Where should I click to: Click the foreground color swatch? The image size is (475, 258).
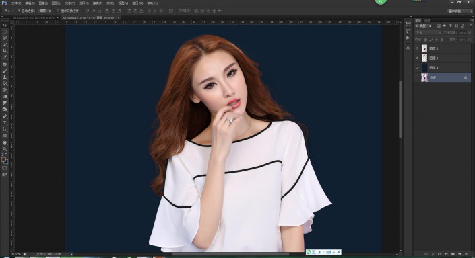3,159
